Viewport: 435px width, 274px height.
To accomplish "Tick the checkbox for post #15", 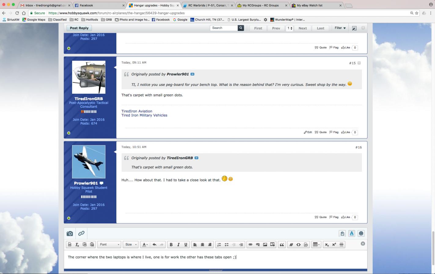I will (359, 63).
